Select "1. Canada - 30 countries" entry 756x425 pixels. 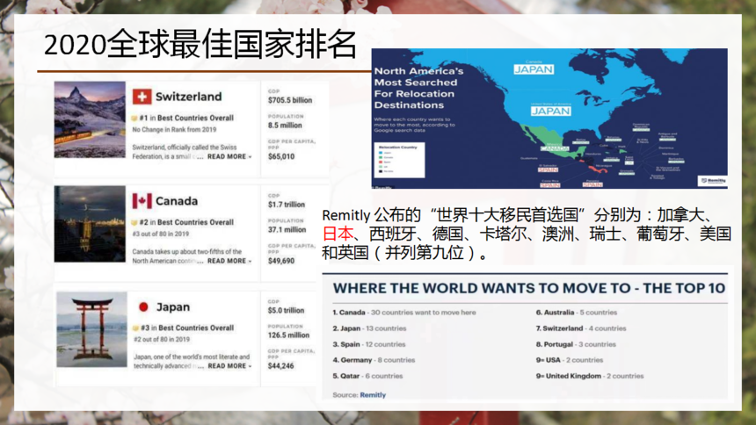click(x=404, y=313)
